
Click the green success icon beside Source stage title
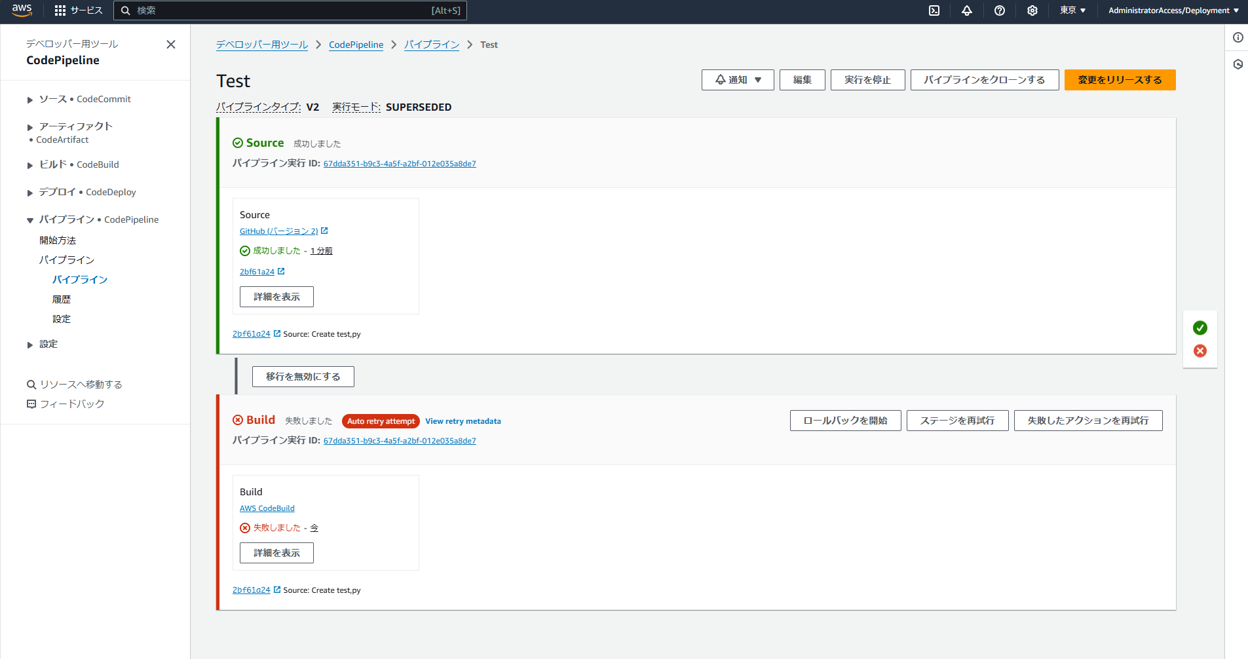click(x=238, y=143)
